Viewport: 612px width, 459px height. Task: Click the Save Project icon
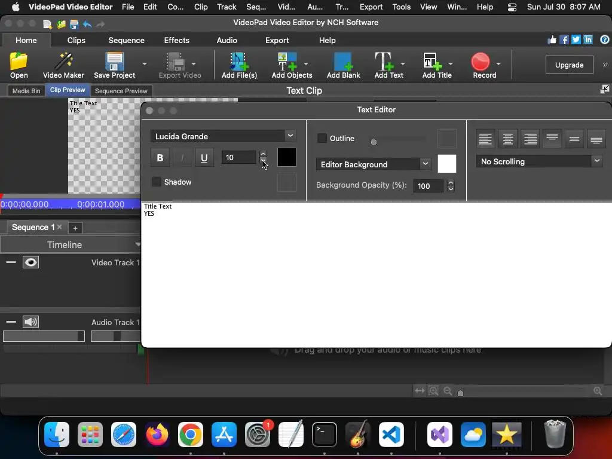(114, 65)
